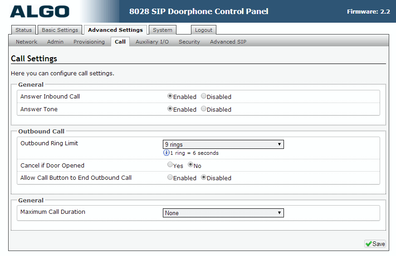
Task: Open the Auxiliary I/O sub-tab
Action: (x=152, y=42)
